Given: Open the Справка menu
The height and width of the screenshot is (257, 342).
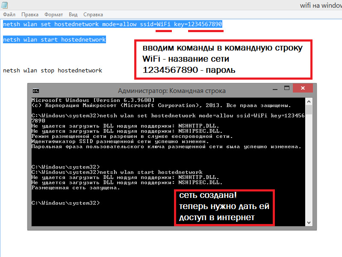Looking at the screenshot, I should pyautogui.click(x=93, y=15).
